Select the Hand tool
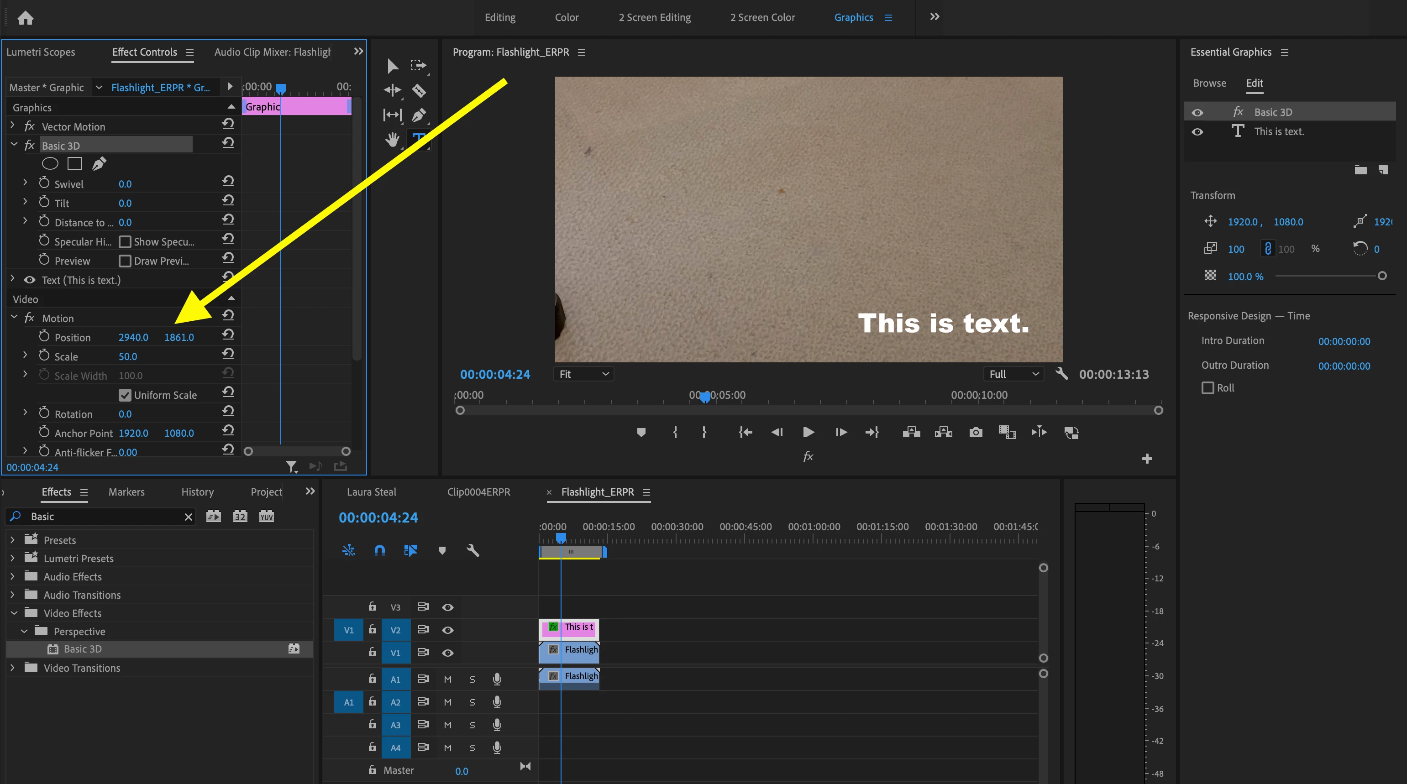The height and width of the screenshot is (784, 1407). click(x=392, y=140)
